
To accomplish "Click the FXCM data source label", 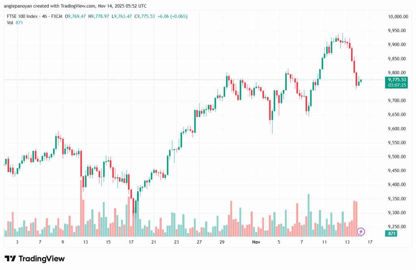I will click(x=57, y=16).
